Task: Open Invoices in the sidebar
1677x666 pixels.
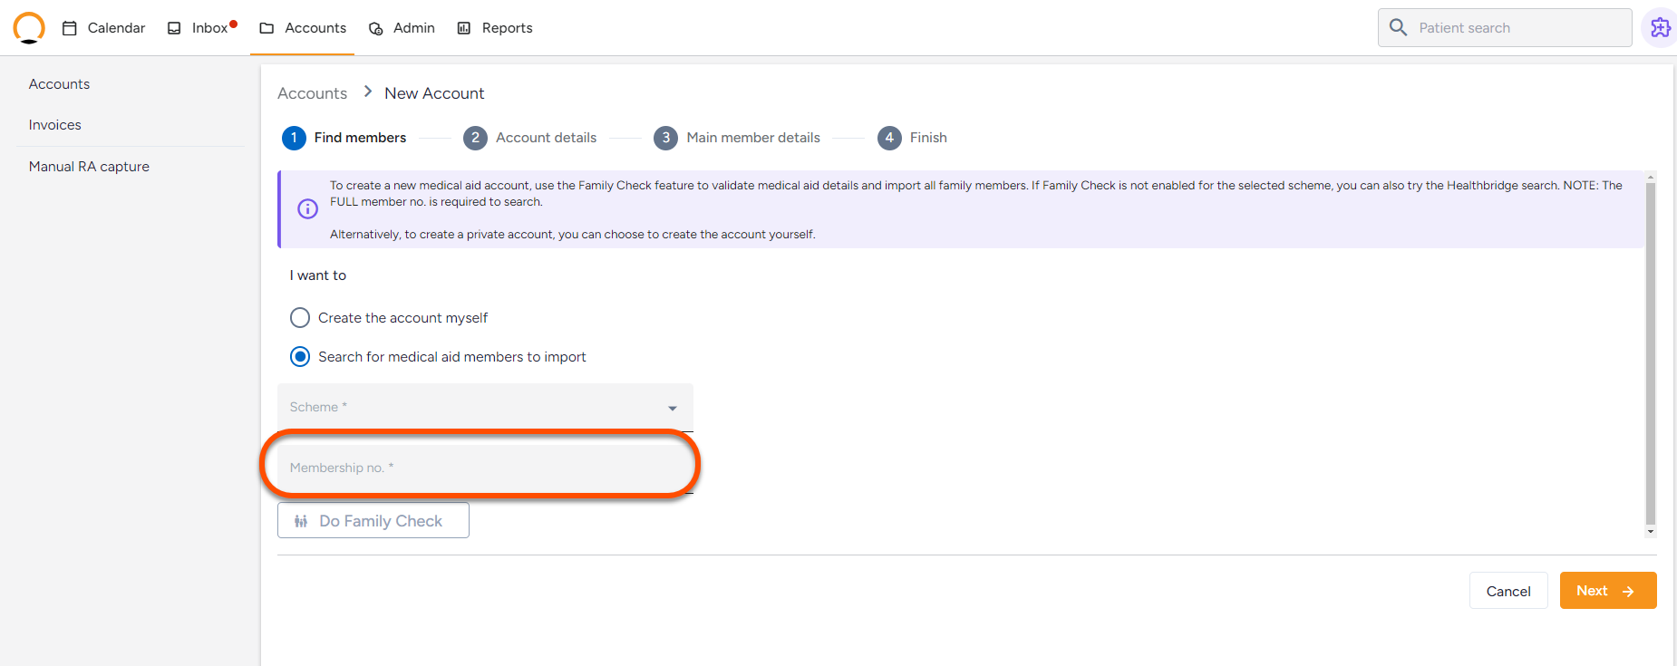Action: coord(55,125)
